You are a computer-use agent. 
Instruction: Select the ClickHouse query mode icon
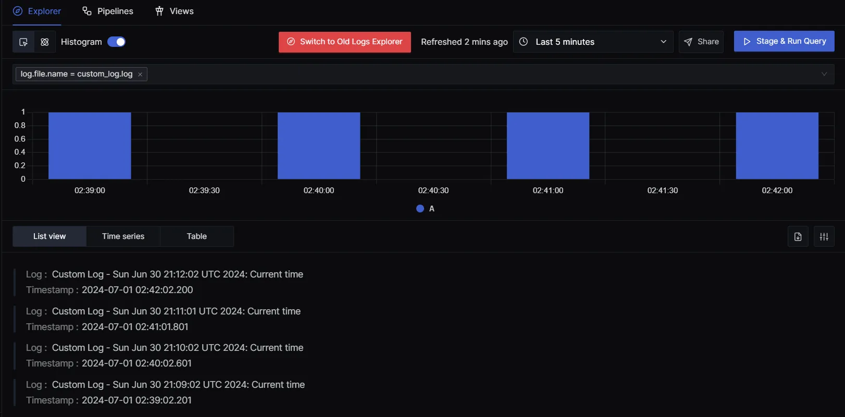tap(45, 42)
